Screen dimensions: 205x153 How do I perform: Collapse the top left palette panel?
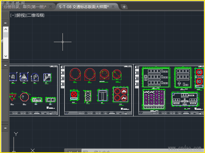[5, 23]
